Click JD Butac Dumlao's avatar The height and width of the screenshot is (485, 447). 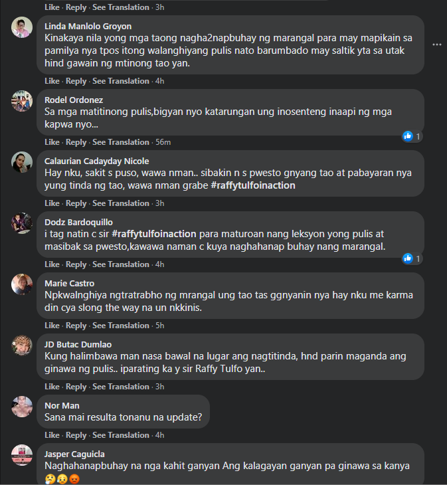22,346
